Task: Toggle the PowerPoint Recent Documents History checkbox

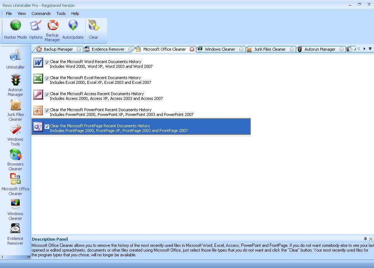Action: pos(47,110)
